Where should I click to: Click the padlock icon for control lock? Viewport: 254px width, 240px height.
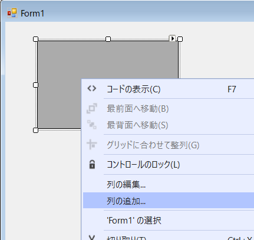click(x=92, y=164)
